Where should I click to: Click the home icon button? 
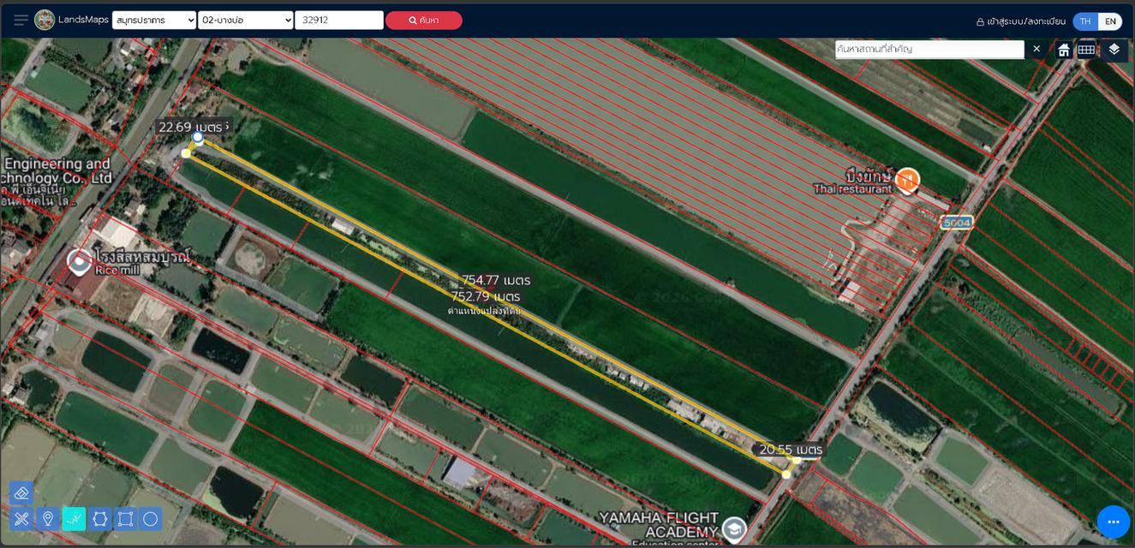coord(1063,50)
